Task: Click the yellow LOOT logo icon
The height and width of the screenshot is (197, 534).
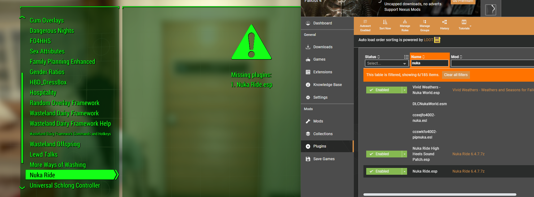Action: coord(437,40)
